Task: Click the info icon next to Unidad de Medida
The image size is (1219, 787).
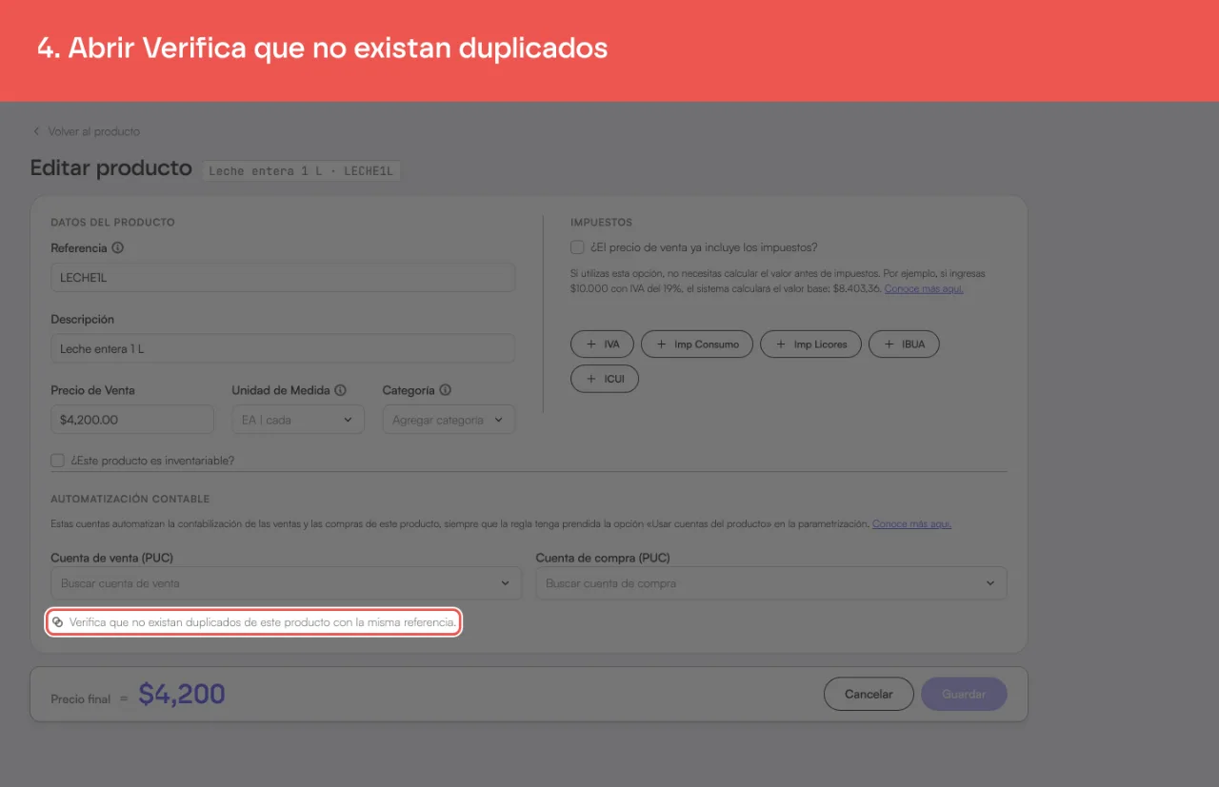Action: 340,390
